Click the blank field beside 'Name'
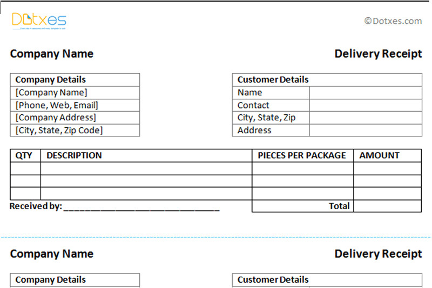The height and width of the screenshot is (288, 432). [x=366, y=93]
